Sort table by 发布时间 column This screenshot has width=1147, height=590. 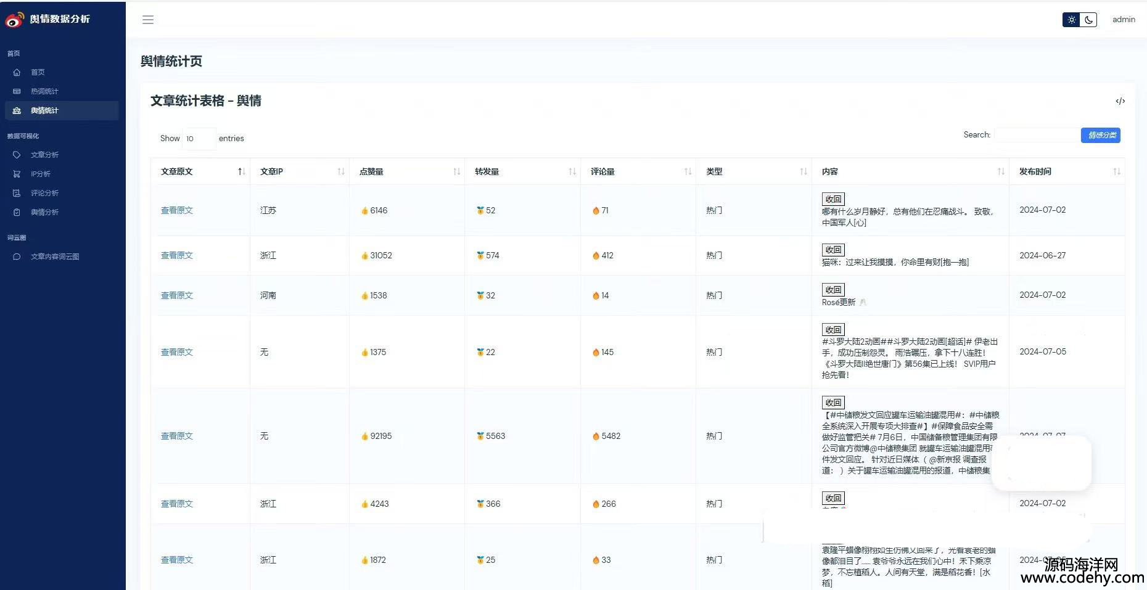click(1116, 171)
